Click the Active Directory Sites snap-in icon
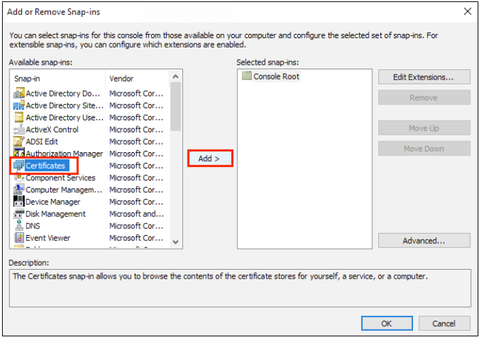This screenshot has width=479, height=337. pos(19,105)
